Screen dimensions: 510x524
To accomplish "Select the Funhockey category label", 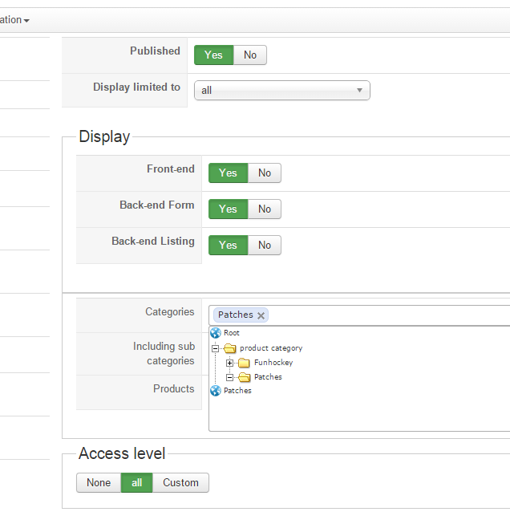I will pos(273,363).
